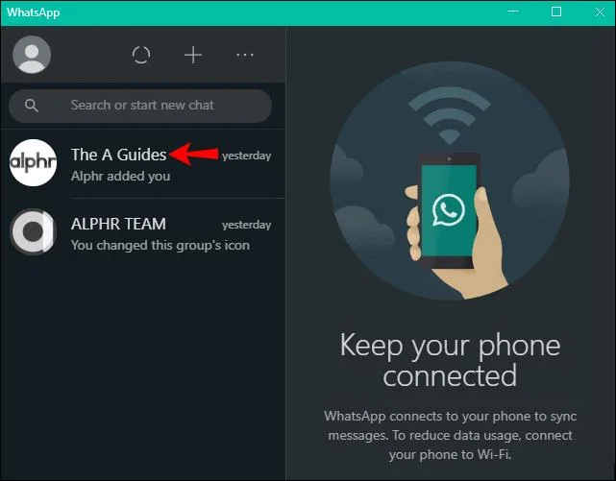Start a new chat with plus icon
Image resolution: width=616 pixels, height=481 pixels.
click(193, 55)
